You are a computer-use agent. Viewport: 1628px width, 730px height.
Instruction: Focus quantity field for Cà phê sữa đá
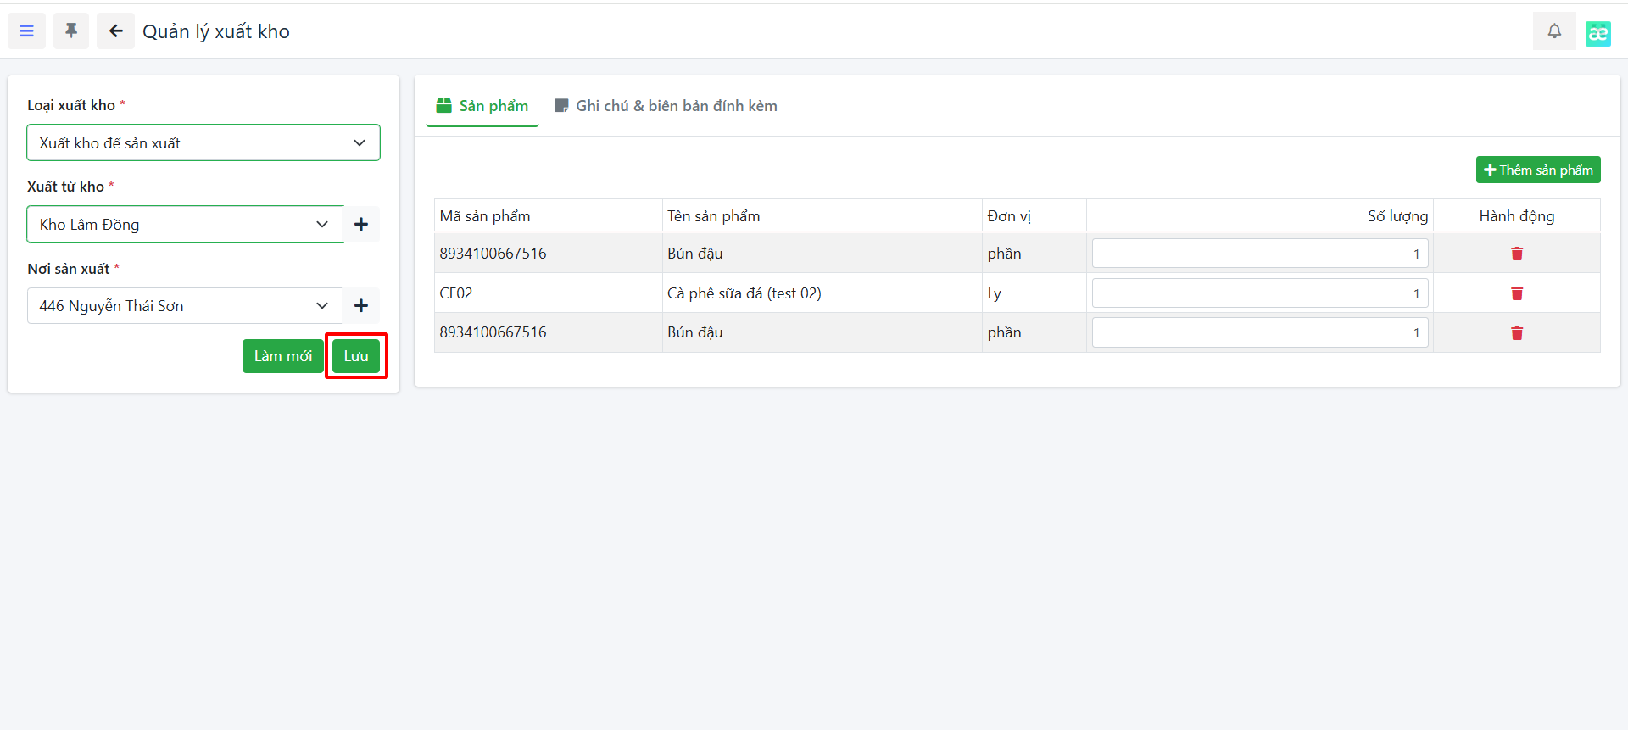pos(1259,293)
